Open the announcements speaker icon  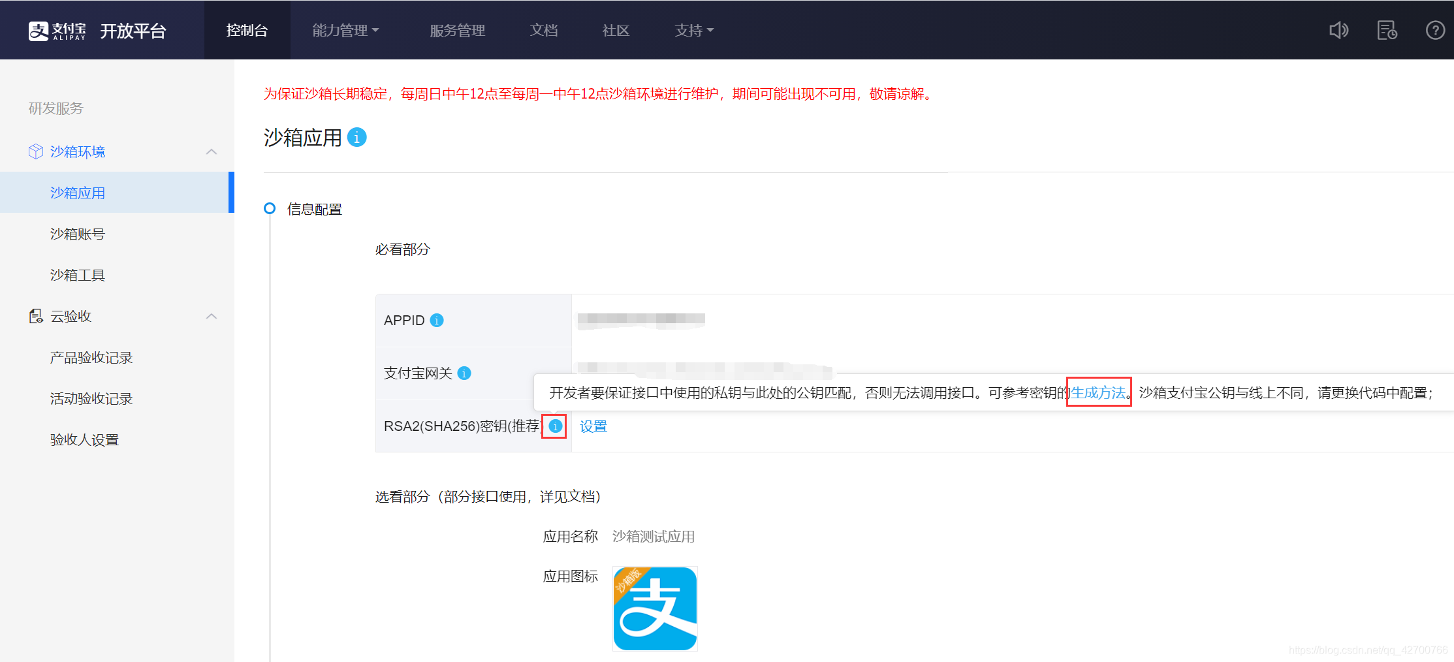click(1338, 30)
